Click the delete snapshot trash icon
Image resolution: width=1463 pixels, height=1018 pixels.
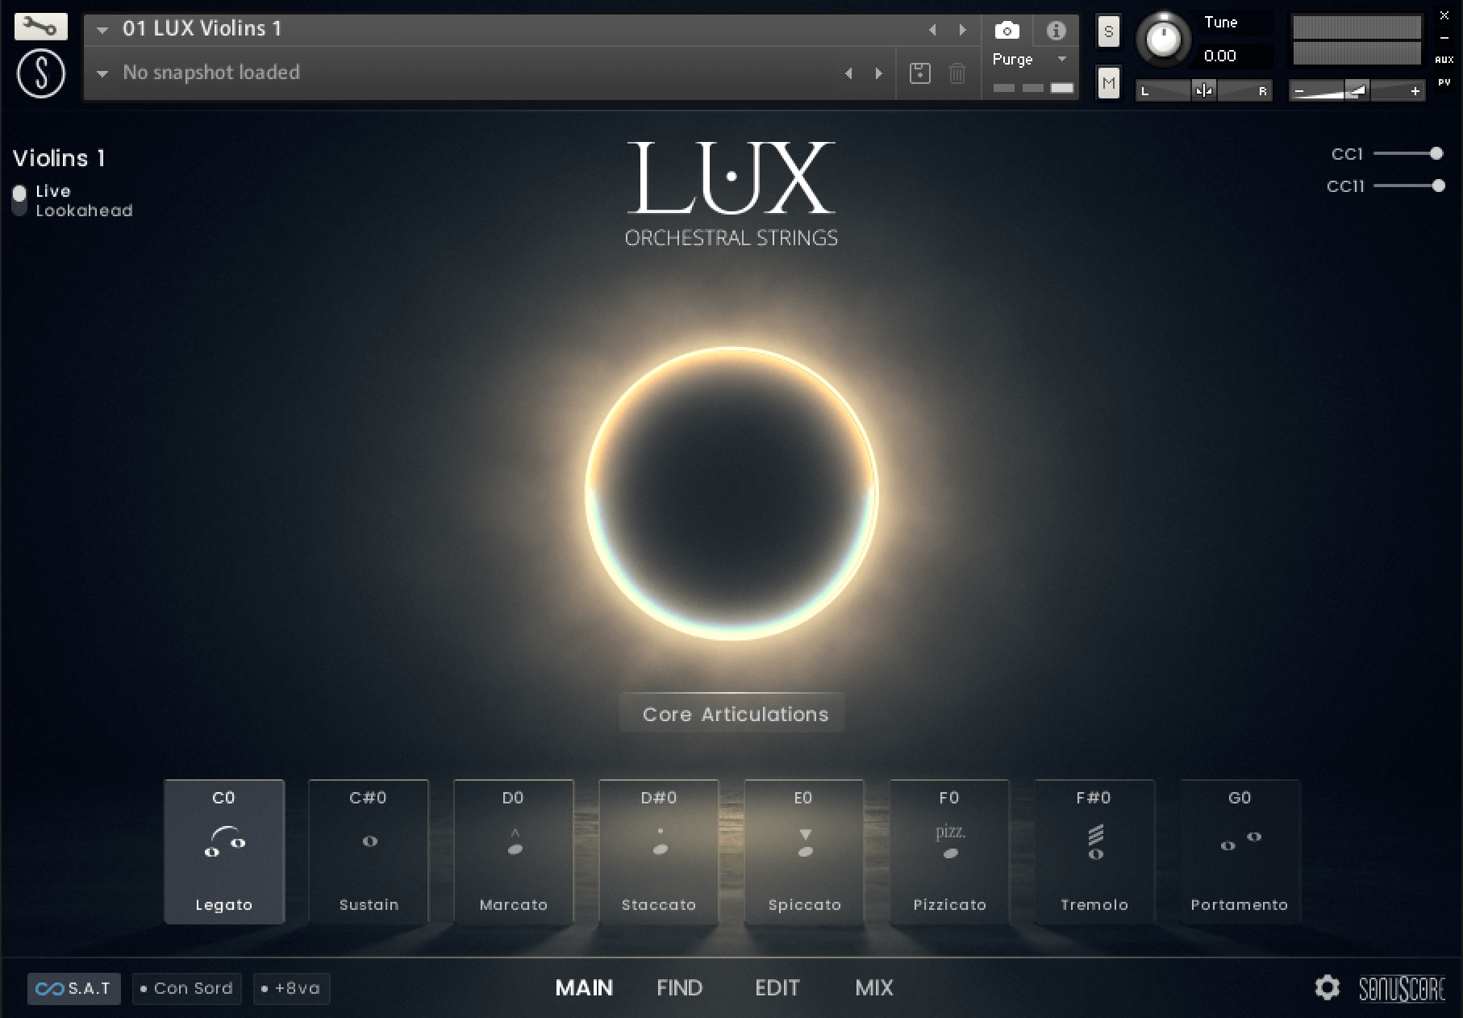[x=957, y=73]
